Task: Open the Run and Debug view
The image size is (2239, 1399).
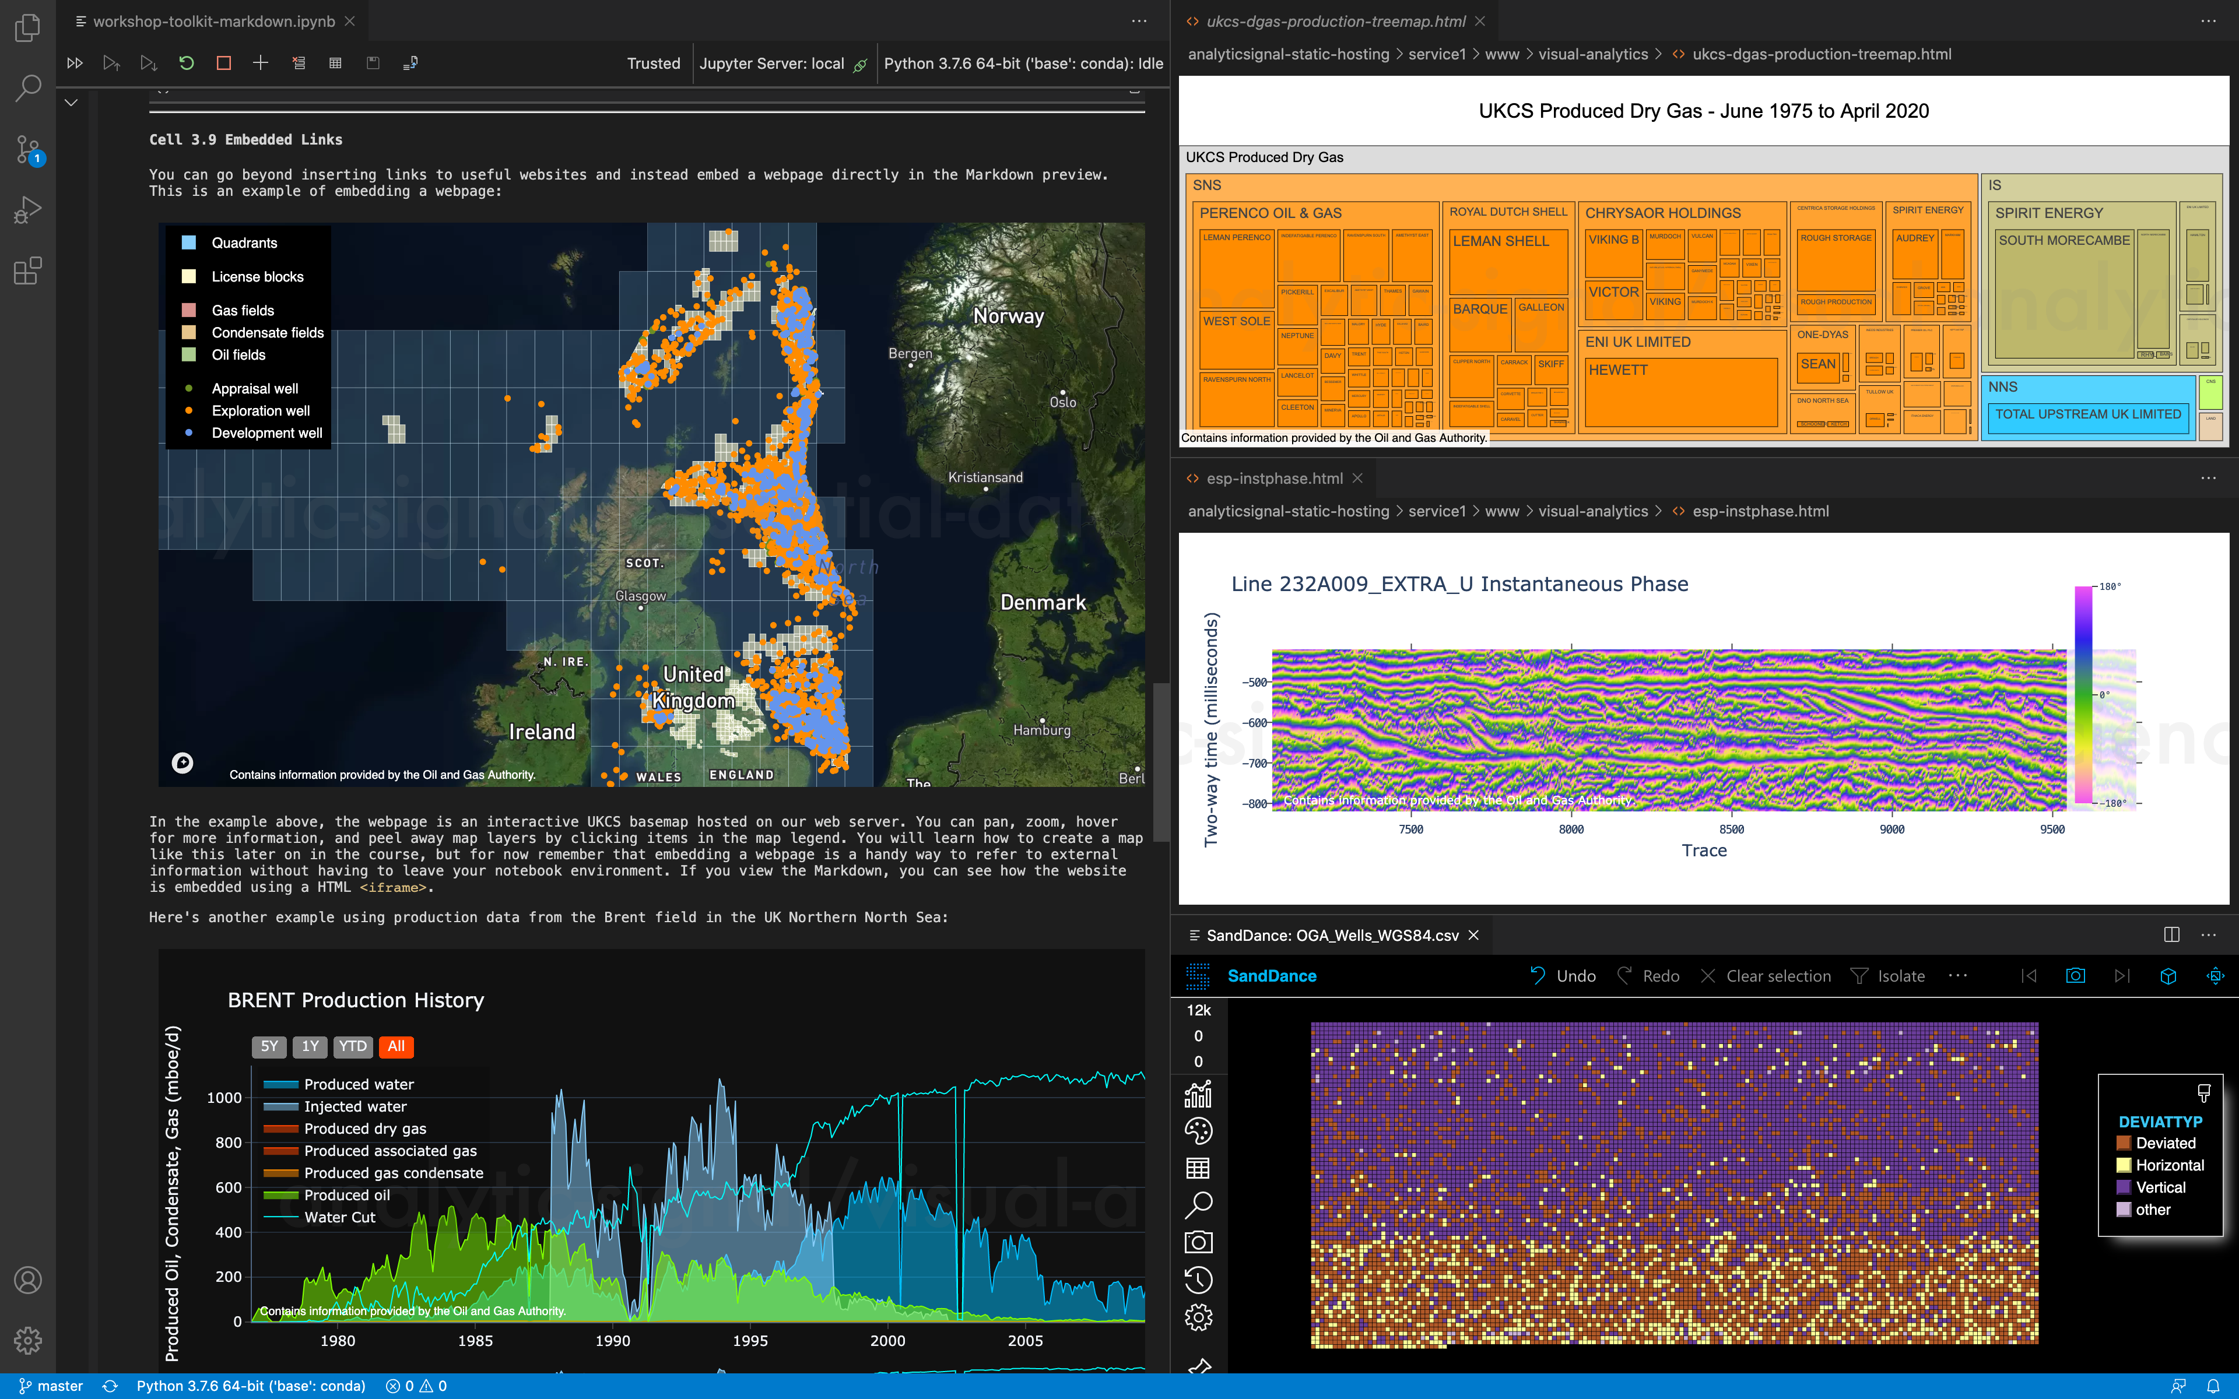Action: pos(28,210)
